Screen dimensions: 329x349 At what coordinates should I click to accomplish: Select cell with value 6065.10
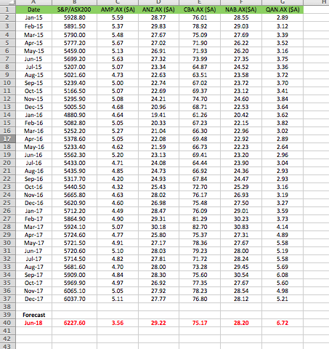(x=74, y=291)
